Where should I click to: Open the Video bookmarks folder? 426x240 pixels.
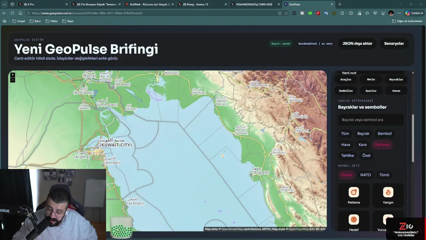click(52, 21)
